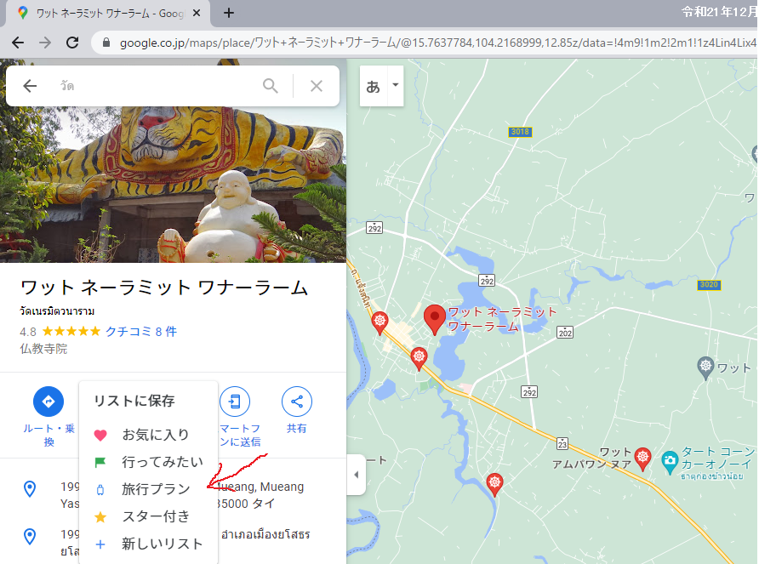Screen dimensions: 759x564
Task: Click the タート コーン カーオノーイ camera marker
Action: coord(670,462)
